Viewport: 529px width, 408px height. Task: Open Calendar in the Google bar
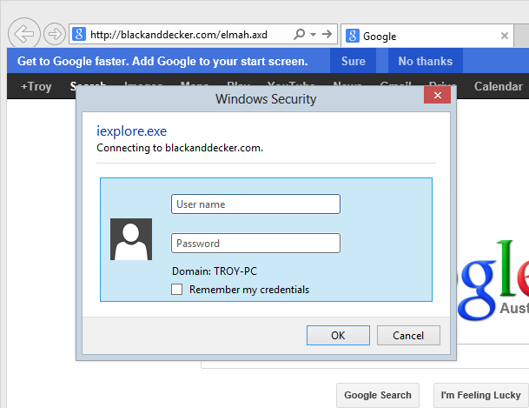498,86
